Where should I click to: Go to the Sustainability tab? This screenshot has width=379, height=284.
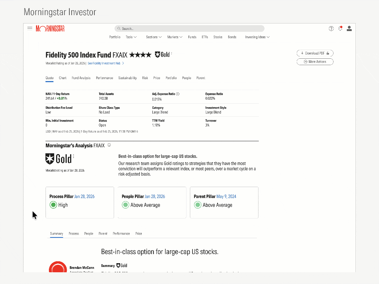click(x=127, y=78)
